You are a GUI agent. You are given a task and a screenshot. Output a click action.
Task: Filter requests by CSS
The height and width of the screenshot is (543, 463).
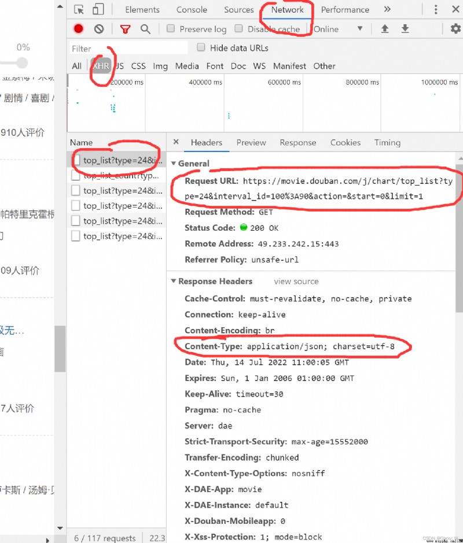point(138,66)
